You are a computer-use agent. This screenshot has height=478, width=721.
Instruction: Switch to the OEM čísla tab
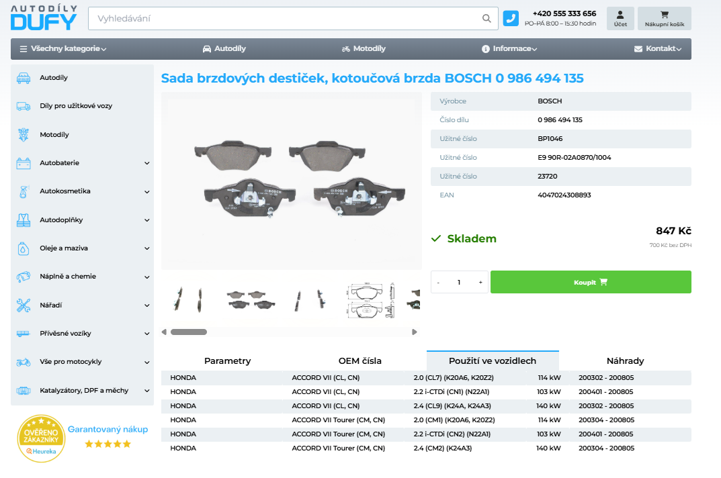click(360, 361)
